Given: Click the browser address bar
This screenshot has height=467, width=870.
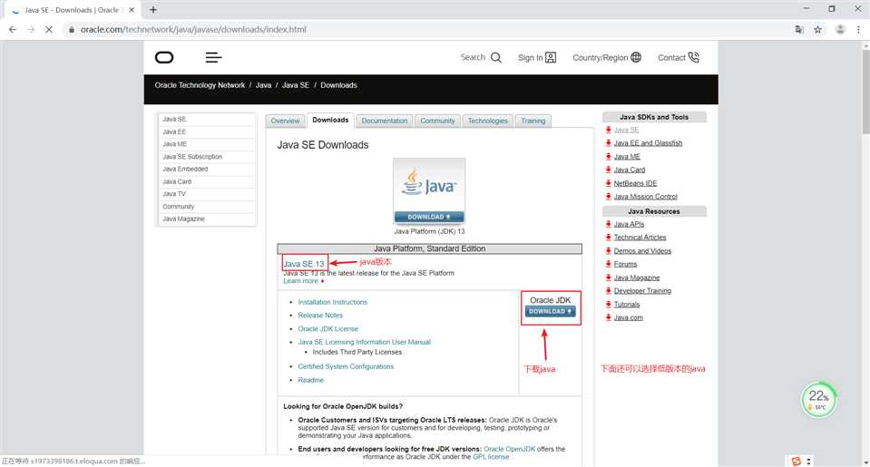Looking at the screenshot, I should coord(427,29).
